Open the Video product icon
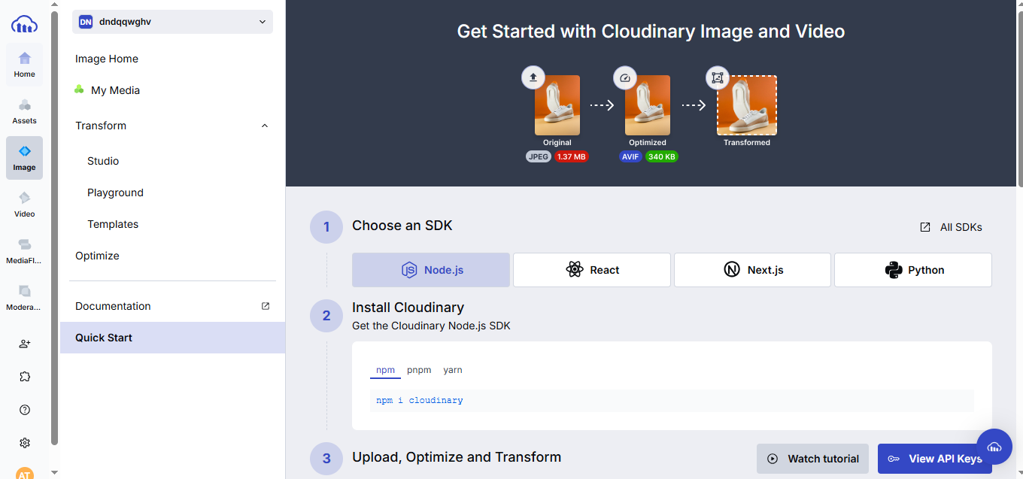 pyautogui.click(x=24, y=205)
